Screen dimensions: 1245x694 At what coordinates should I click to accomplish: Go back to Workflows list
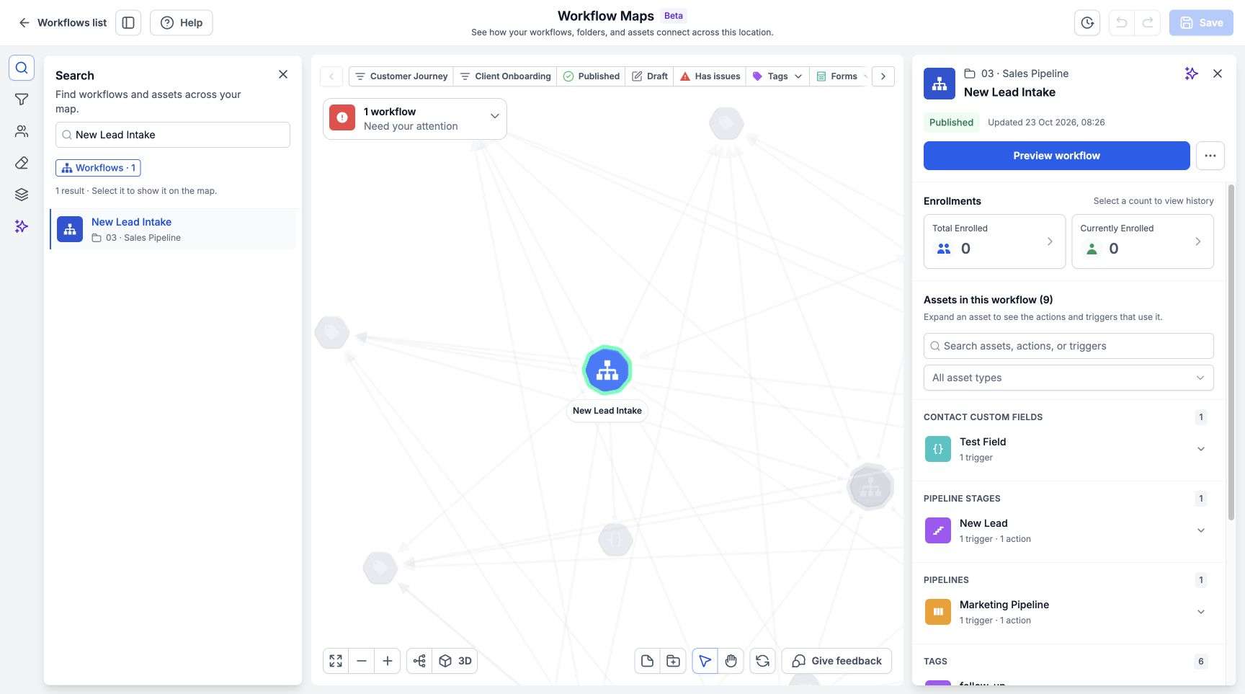point(62,22)
